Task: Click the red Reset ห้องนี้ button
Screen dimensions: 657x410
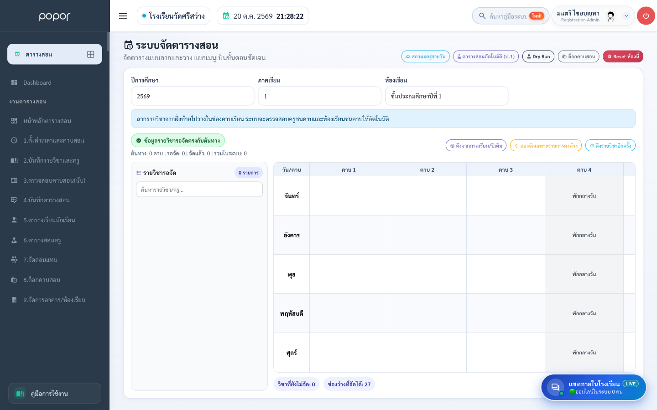Action: [x=623, y=56]
